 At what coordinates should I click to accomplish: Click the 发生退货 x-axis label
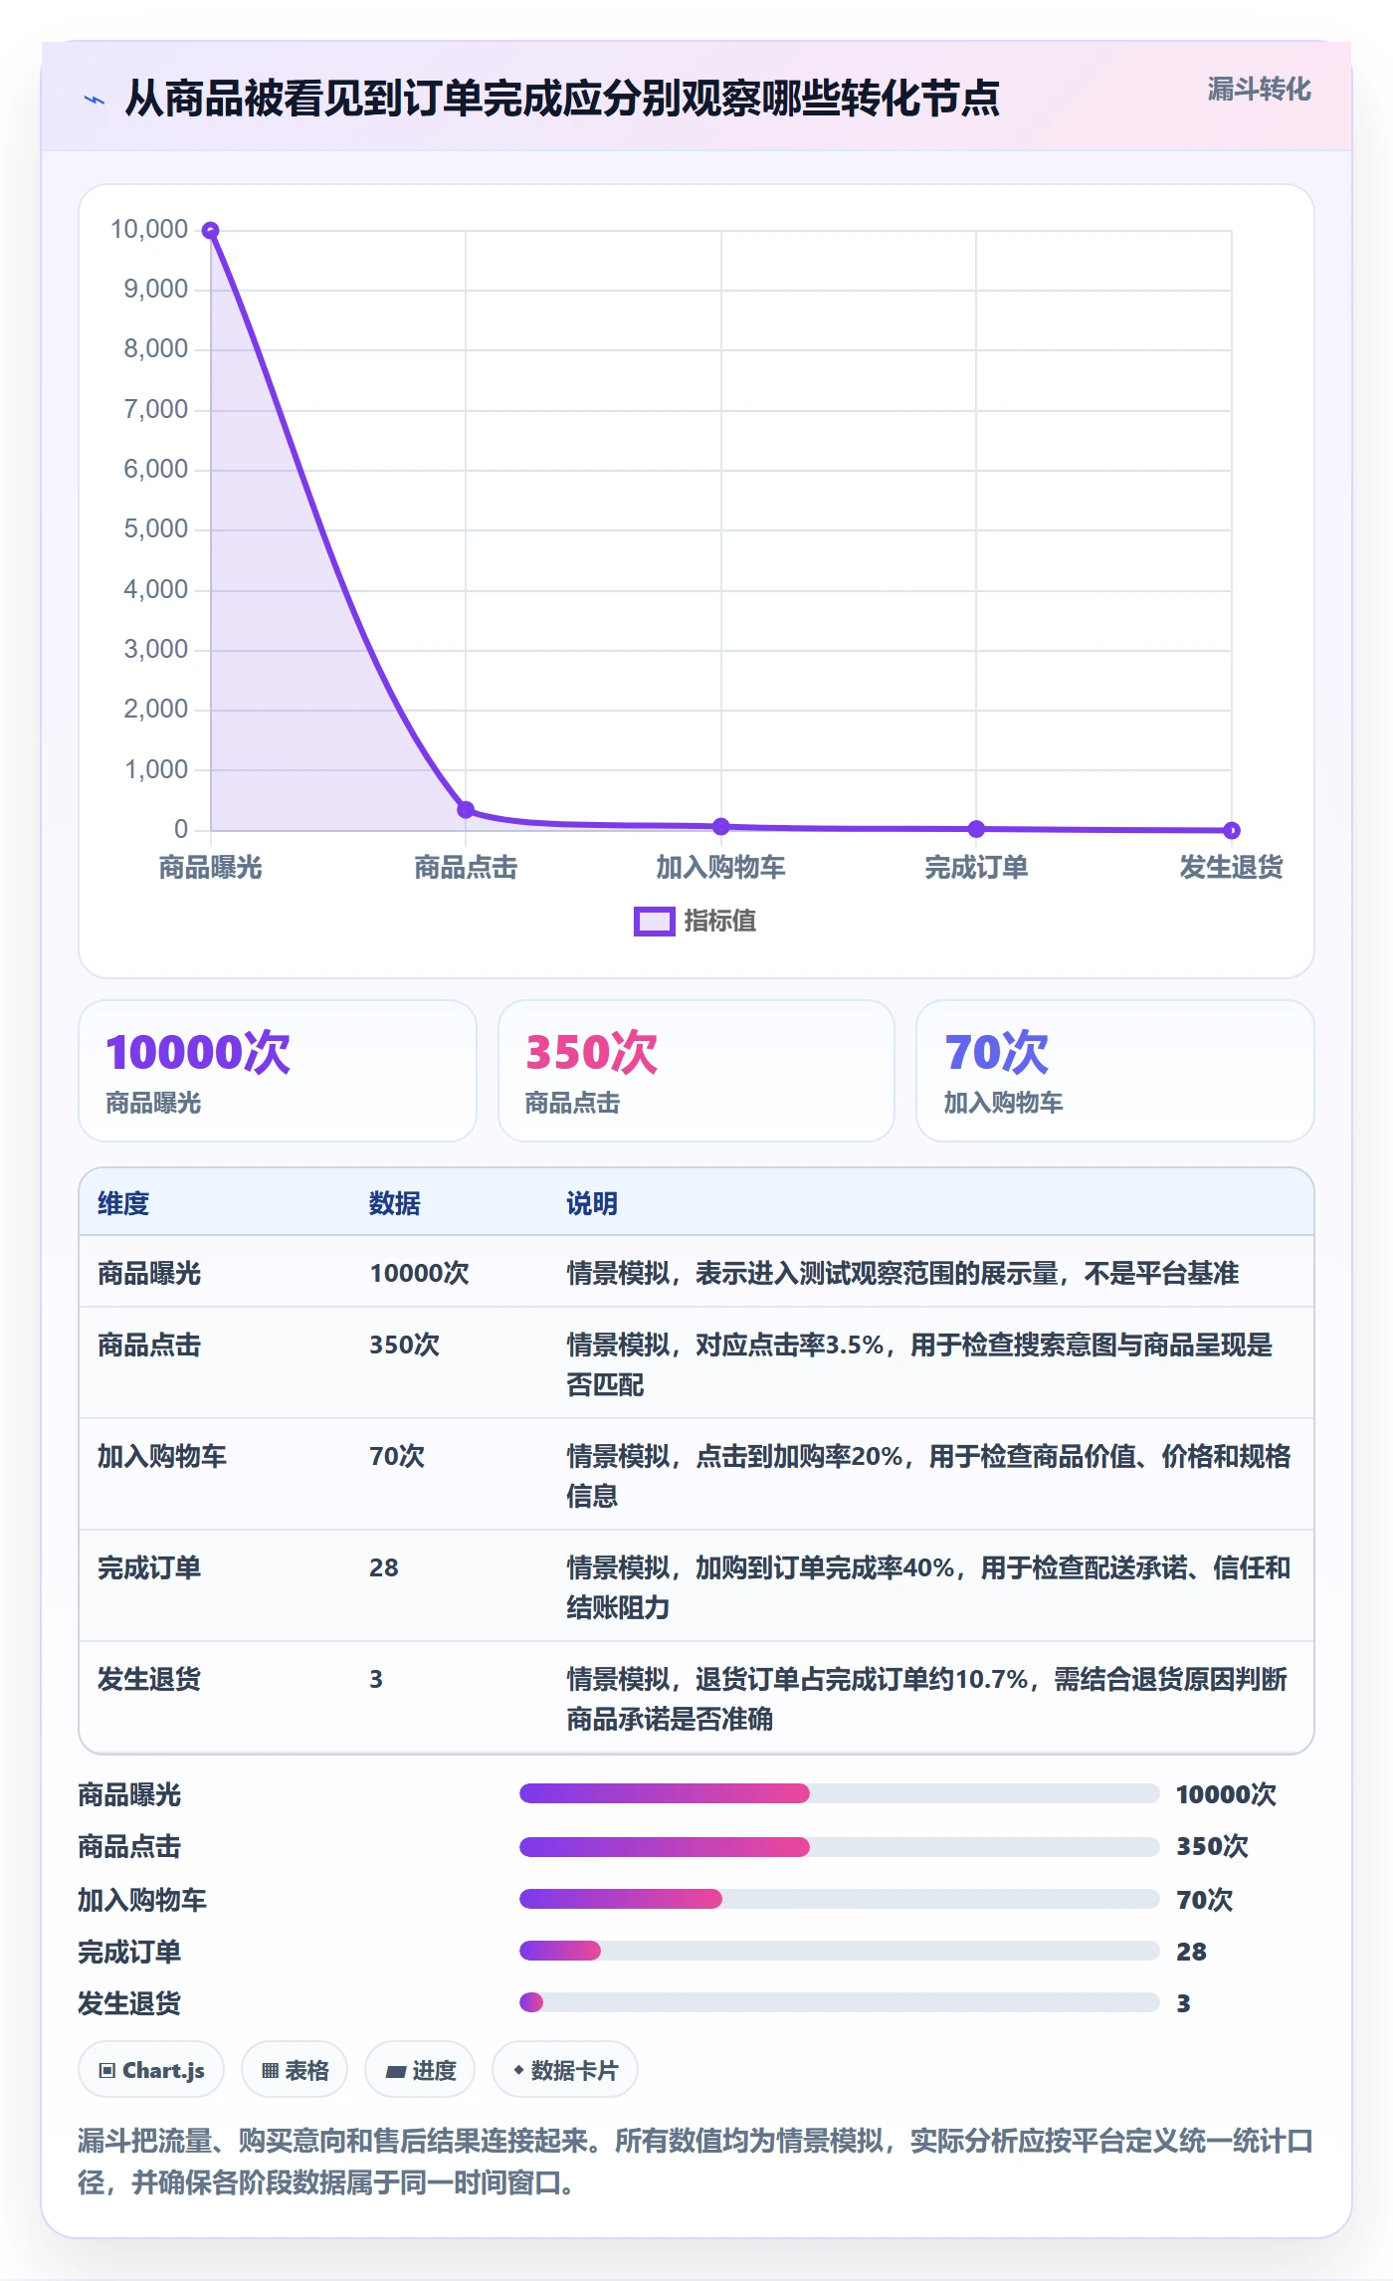[x=1232, y=868]
